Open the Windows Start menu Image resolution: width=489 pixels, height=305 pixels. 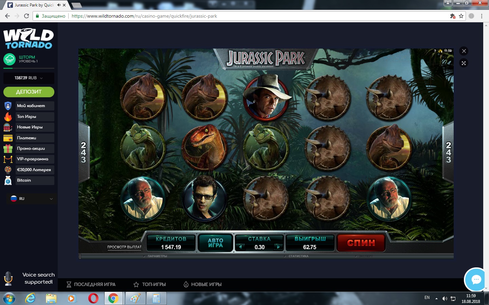(x=9, y=299)
